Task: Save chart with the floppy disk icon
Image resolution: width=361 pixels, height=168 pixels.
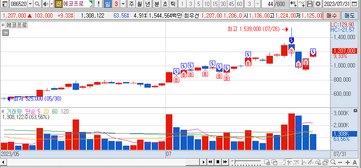Action: [310, 4]
